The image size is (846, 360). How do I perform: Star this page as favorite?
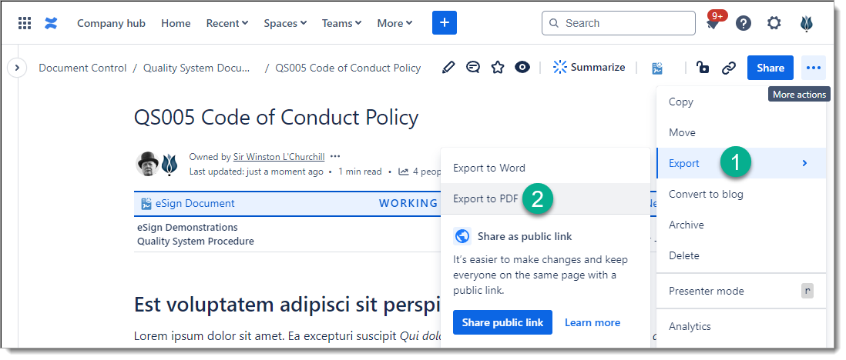[498, 68]
